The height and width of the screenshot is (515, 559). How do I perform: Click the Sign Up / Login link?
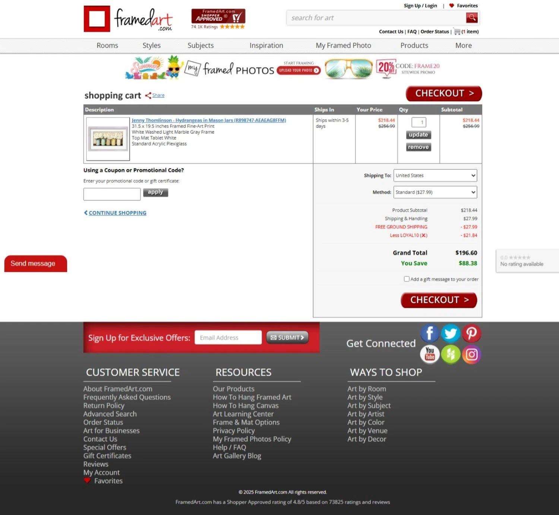pyautogui.click(x=420, y=6)
